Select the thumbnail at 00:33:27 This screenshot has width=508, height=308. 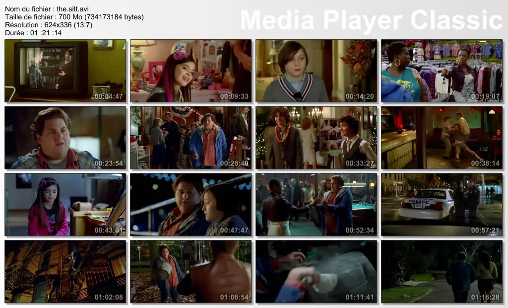(x=316, y=138)
